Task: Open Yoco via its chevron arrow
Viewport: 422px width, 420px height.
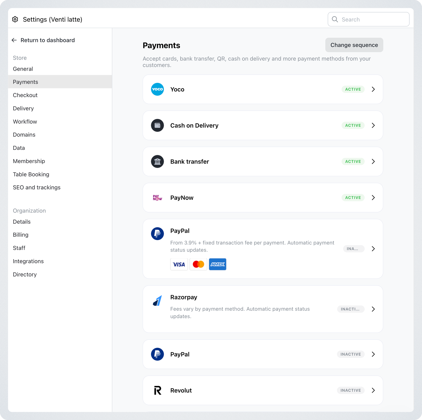Action: [373, 89]
